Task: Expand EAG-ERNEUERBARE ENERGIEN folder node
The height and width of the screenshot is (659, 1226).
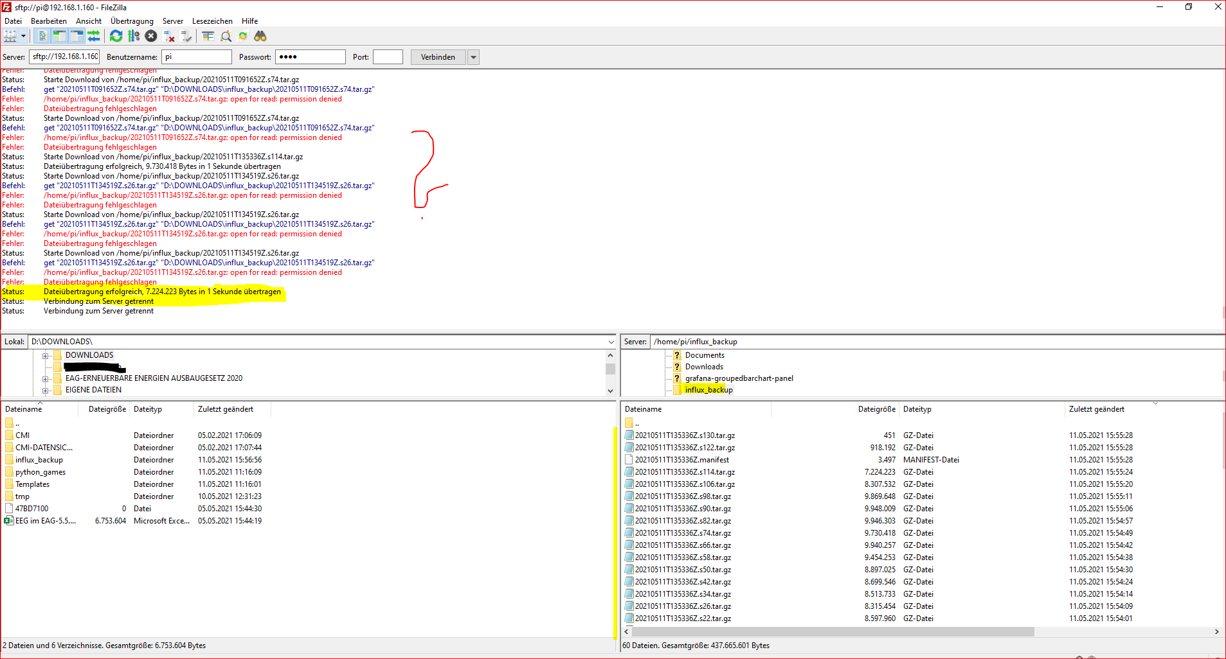Action: (46, 378)
